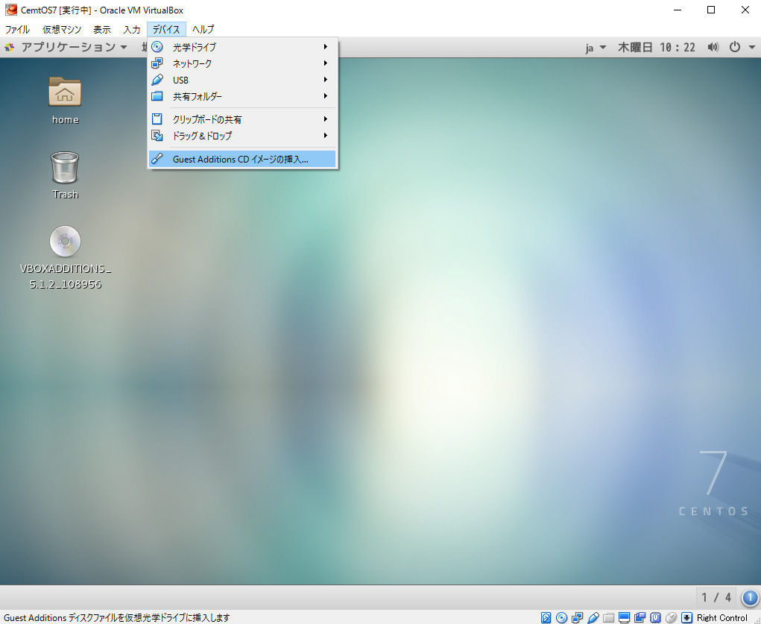Open the 表示 menu
The width and height of the screenshot is (761, 624).
[102, 30]
